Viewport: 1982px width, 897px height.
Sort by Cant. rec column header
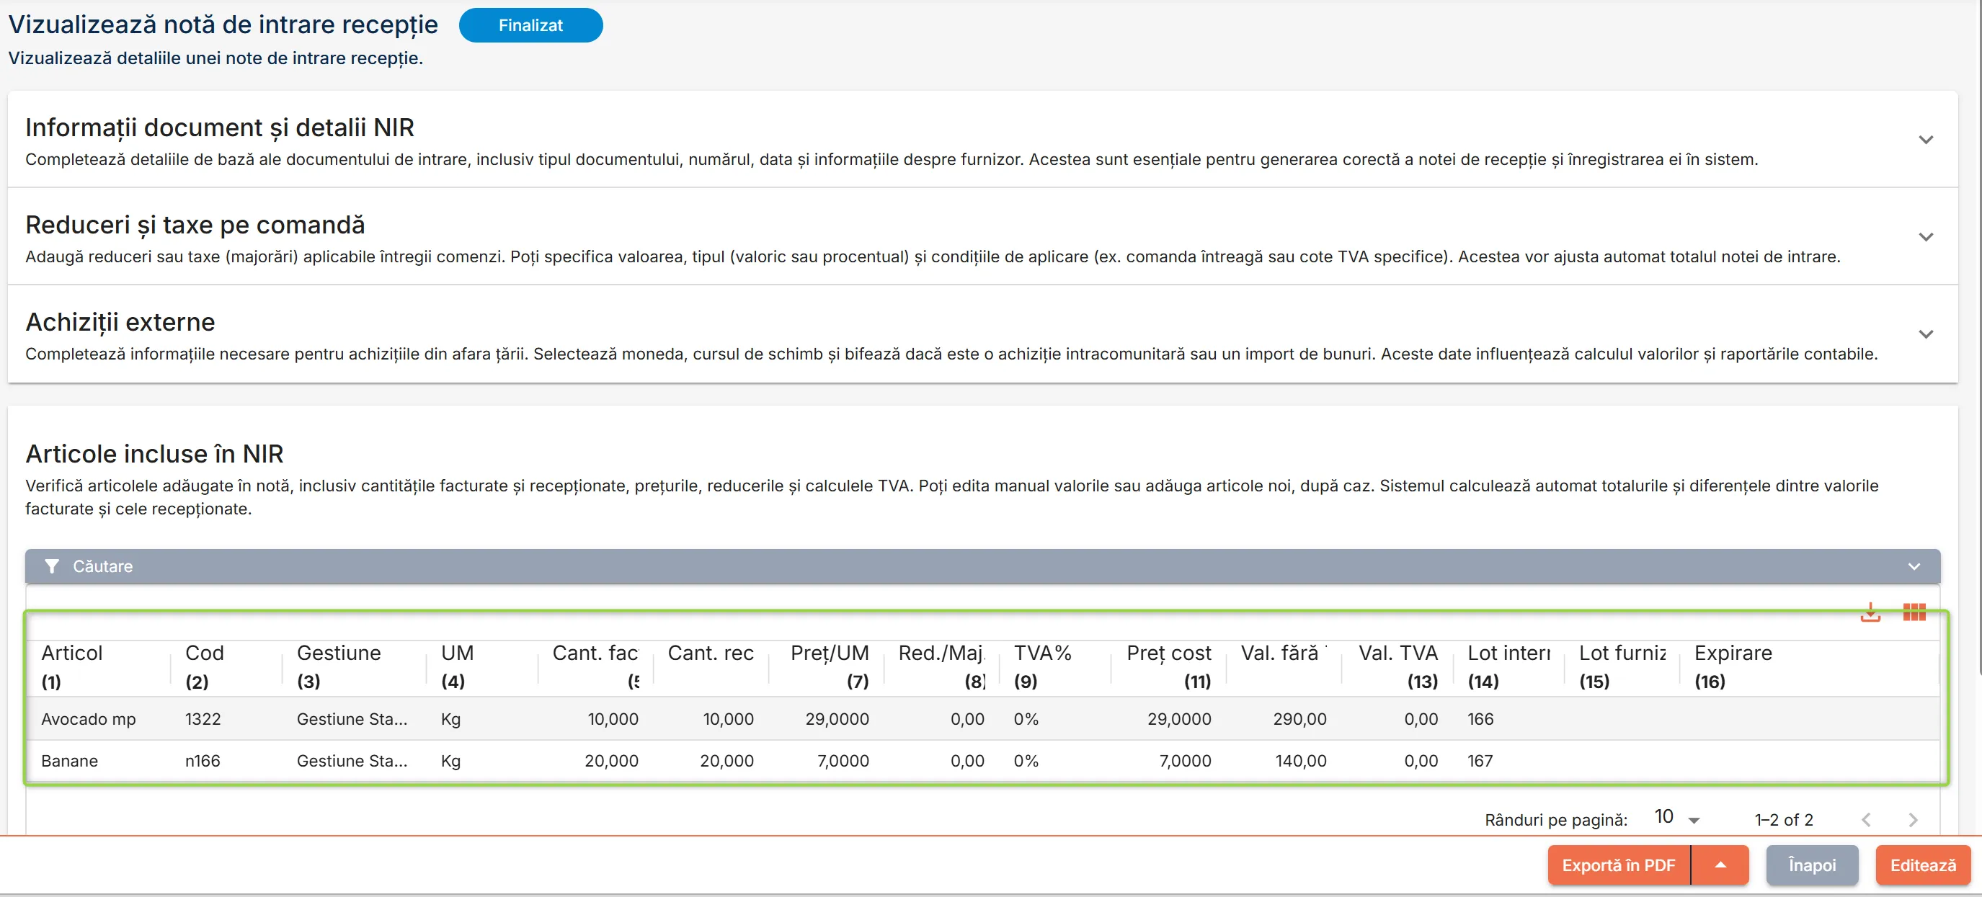coord(710,653)
